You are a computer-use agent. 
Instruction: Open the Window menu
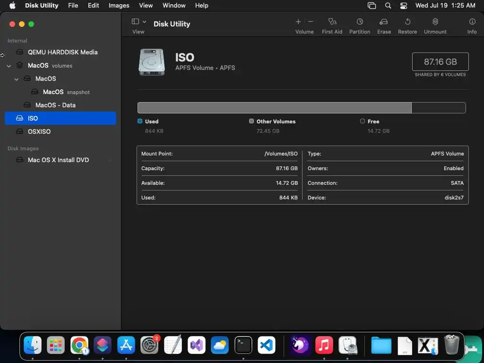174,6
